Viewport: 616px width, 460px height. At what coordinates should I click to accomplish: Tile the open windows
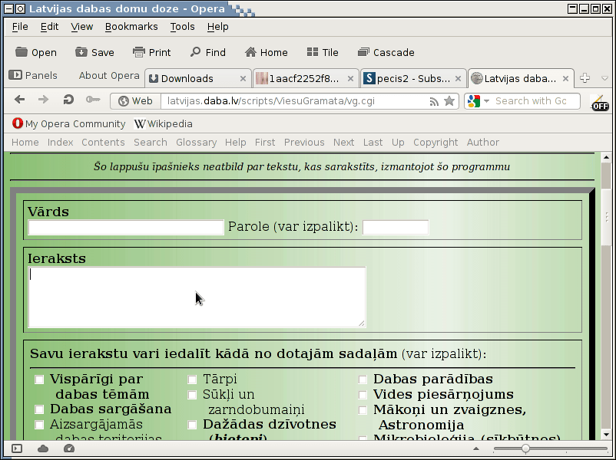point(323,52)
